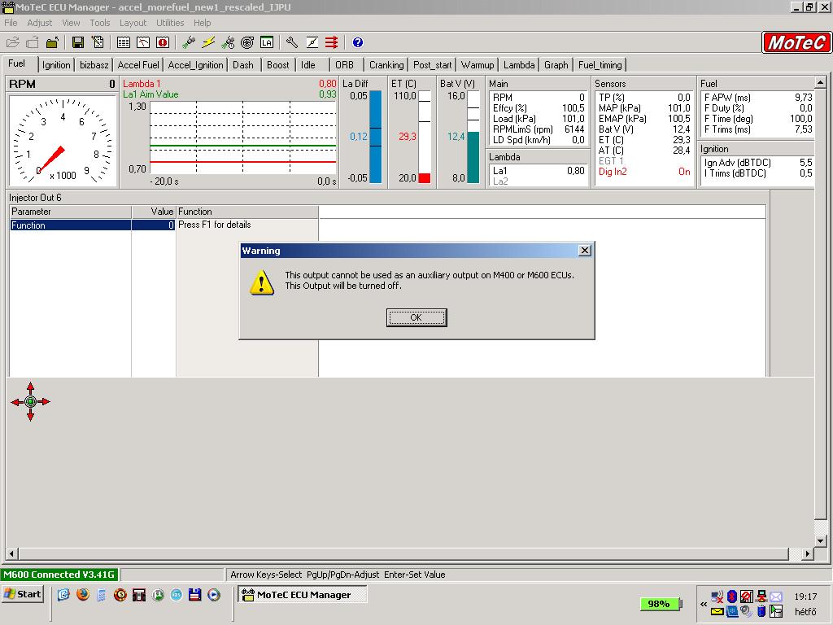Image resolution: width=833 pixels, height=625 pixels.
Task: Open the file comments notepad icon
Action: tap(98, 42)
